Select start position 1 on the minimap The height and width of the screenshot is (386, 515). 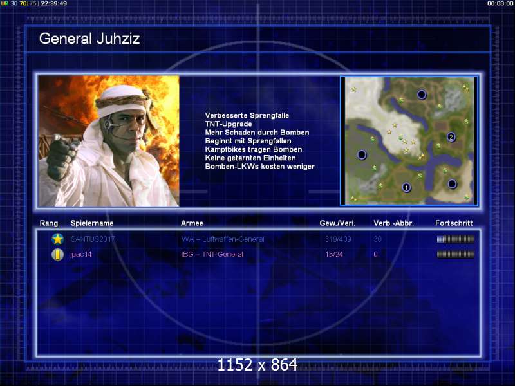point(406,187)
